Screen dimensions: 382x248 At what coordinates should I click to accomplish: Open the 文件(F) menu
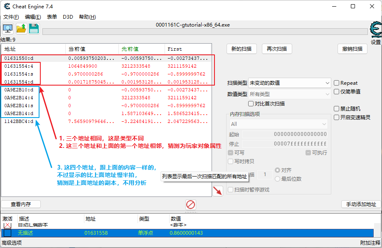[x=11, y=17]
